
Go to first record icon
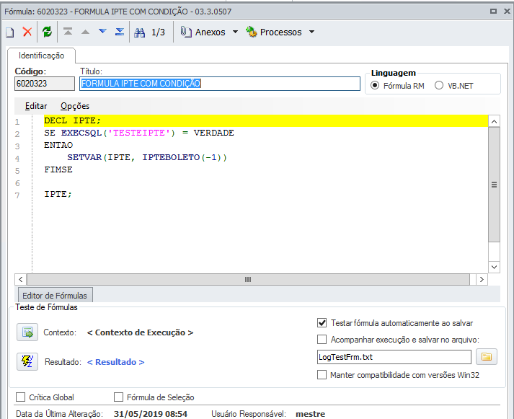[68, 32]
